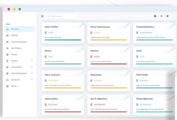Open the Alındı card title
177x120 pixels.
tap(139, 51)
